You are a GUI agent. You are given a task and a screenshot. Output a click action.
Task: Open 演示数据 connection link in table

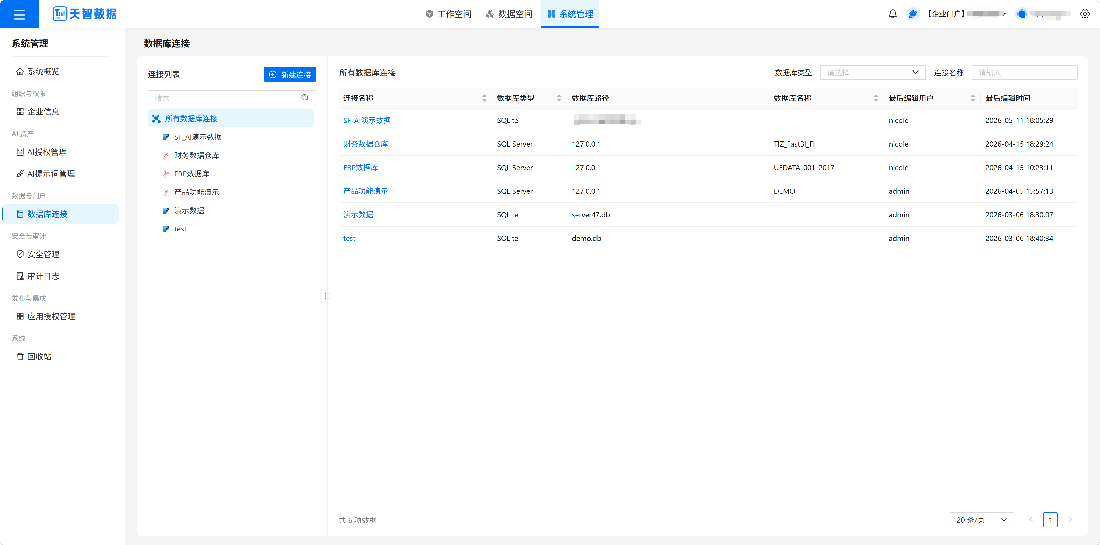pyautogui.click(x=358, y=215)
